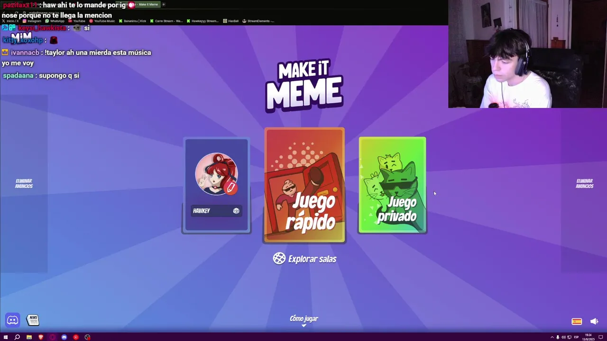
Task: Show hidden system tray icons
Action: (x=552, y=337)
